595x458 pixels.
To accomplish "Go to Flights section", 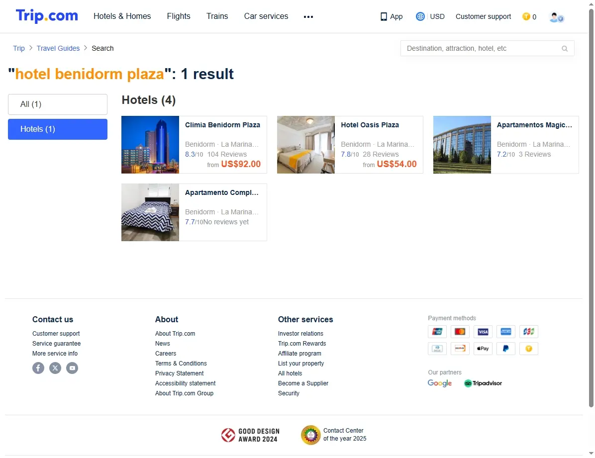I will tap(179, 16).
